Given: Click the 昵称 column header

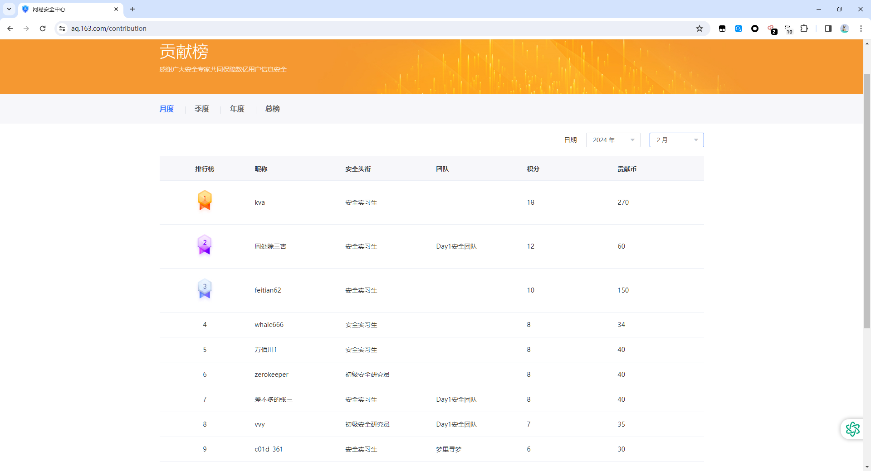Looking at the screenshot, I should click(x=261, y=169).
